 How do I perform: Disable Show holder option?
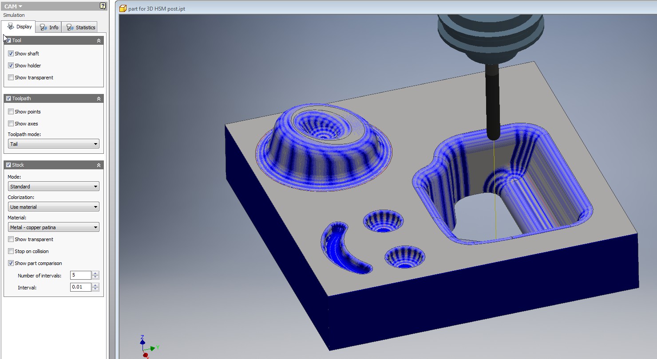11,66
